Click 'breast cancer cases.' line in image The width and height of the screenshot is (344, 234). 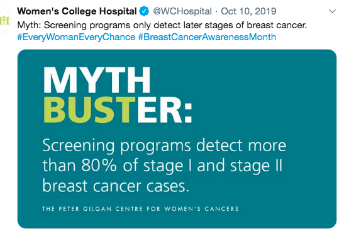[116, 186]
